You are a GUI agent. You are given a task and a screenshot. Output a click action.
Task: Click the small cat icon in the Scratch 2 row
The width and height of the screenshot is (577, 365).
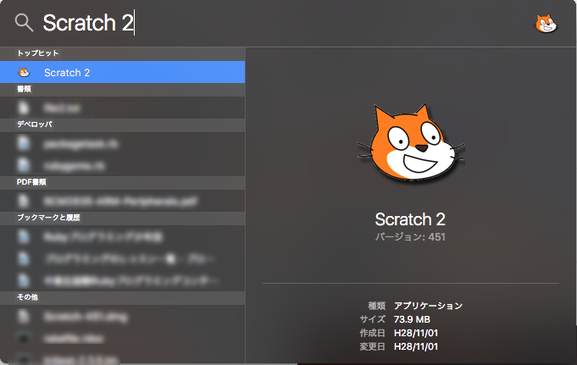[x=24, y=72]
